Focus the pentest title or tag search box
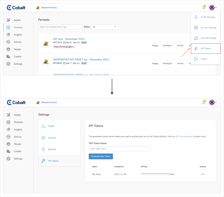This screenshot has height=197, width=224. coord(60,27)
